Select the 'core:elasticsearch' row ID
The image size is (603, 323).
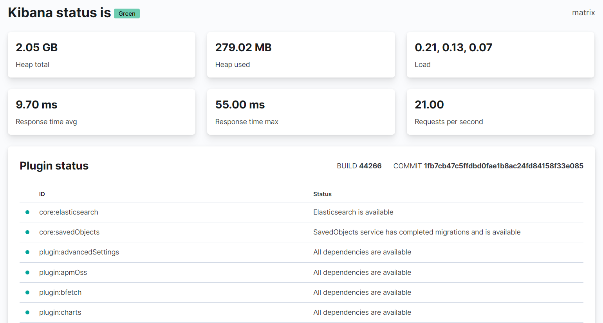pos(69,212)
